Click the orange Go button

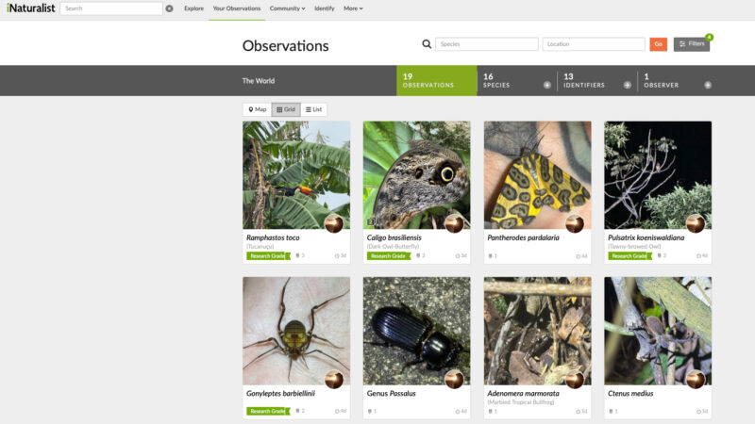click(x=658, y=44)
